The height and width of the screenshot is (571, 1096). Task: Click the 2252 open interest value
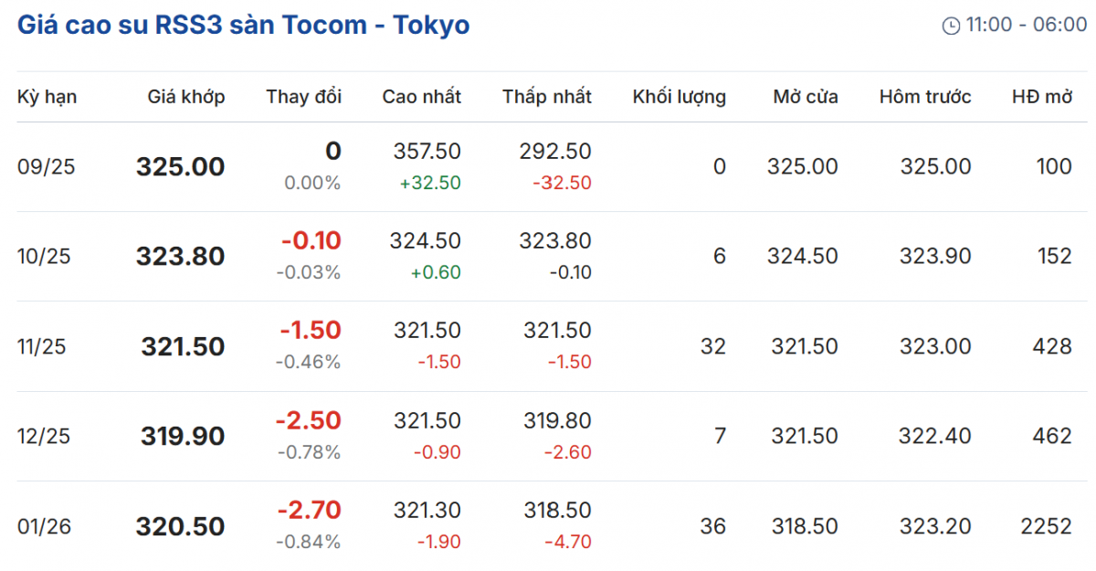pos(1046,526)
